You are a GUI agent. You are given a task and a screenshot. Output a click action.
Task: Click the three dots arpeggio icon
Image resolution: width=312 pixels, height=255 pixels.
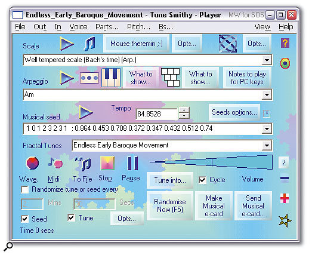pyautogui.click(x=89, y=78)
